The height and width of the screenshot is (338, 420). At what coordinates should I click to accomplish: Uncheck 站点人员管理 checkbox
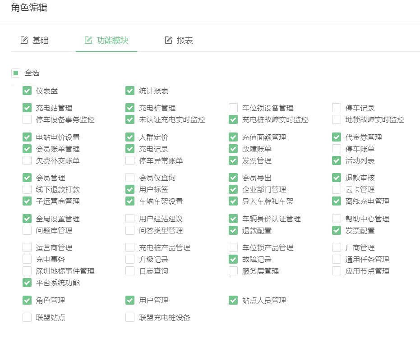[x=233, y=300]
